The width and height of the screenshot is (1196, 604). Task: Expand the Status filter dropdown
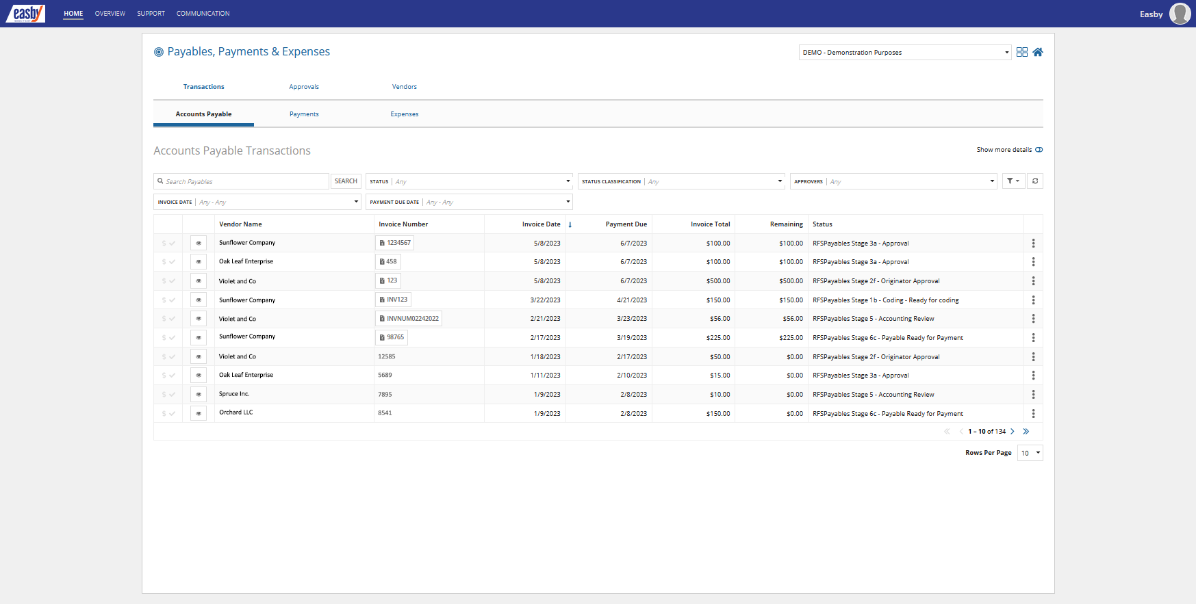point(469,181)
